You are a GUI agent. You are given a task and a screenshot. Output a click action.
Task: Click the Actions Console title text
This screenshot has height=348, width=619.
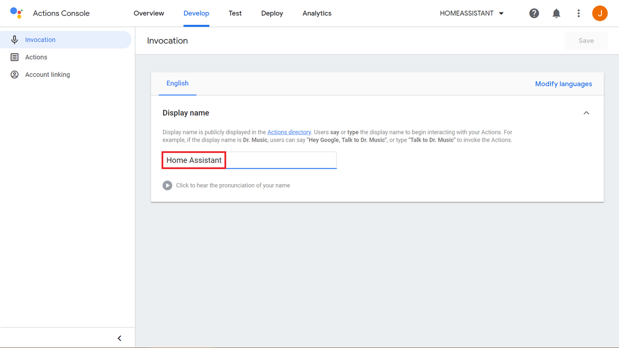click(x=61, y=13)
